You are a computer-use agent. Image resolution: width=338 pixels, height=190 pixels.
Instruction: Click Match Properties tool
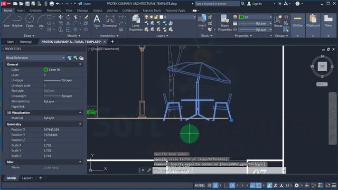(224, 23)
